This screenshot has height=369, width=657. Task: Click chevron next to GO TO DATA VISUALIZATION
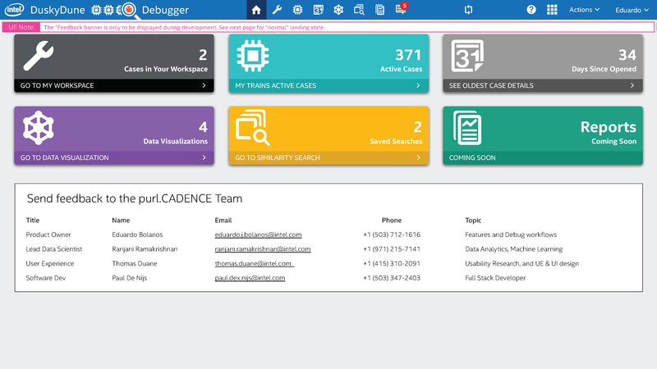[x=204, y=157]
